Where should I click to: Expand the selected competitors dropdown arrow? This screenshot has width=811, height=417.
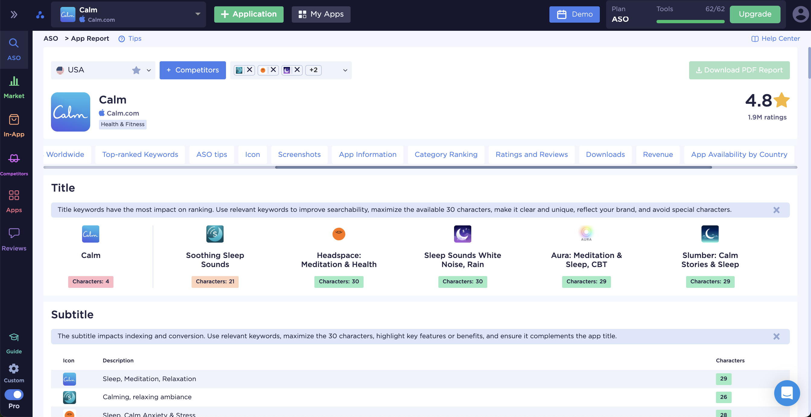[345, 70]
